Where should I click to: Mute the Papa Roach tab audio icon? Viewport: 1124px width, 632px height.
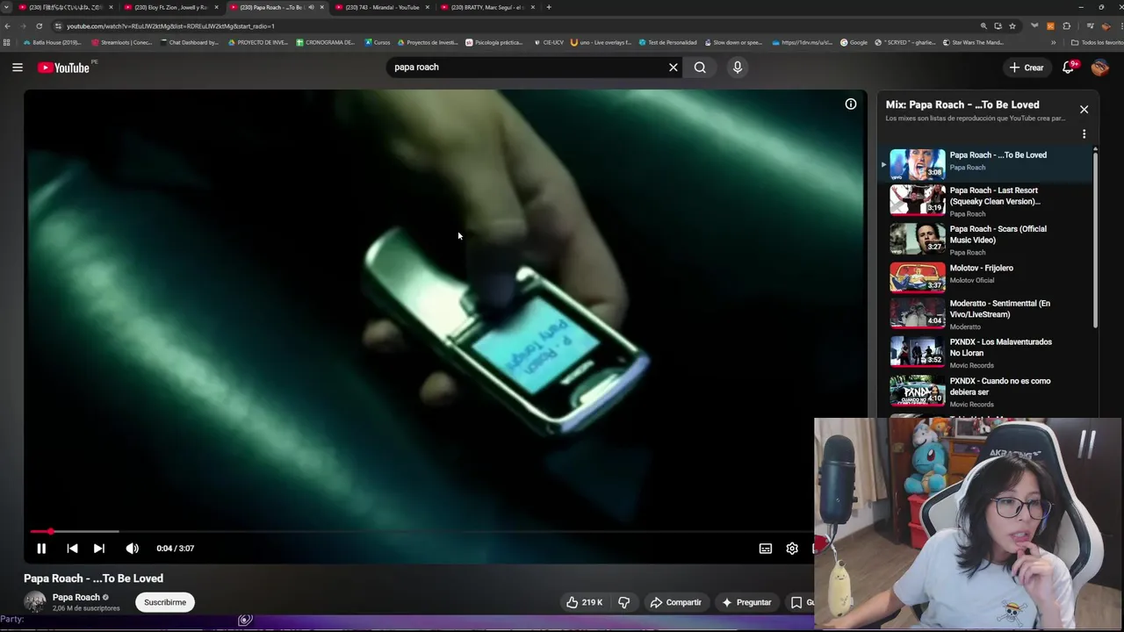311,7
